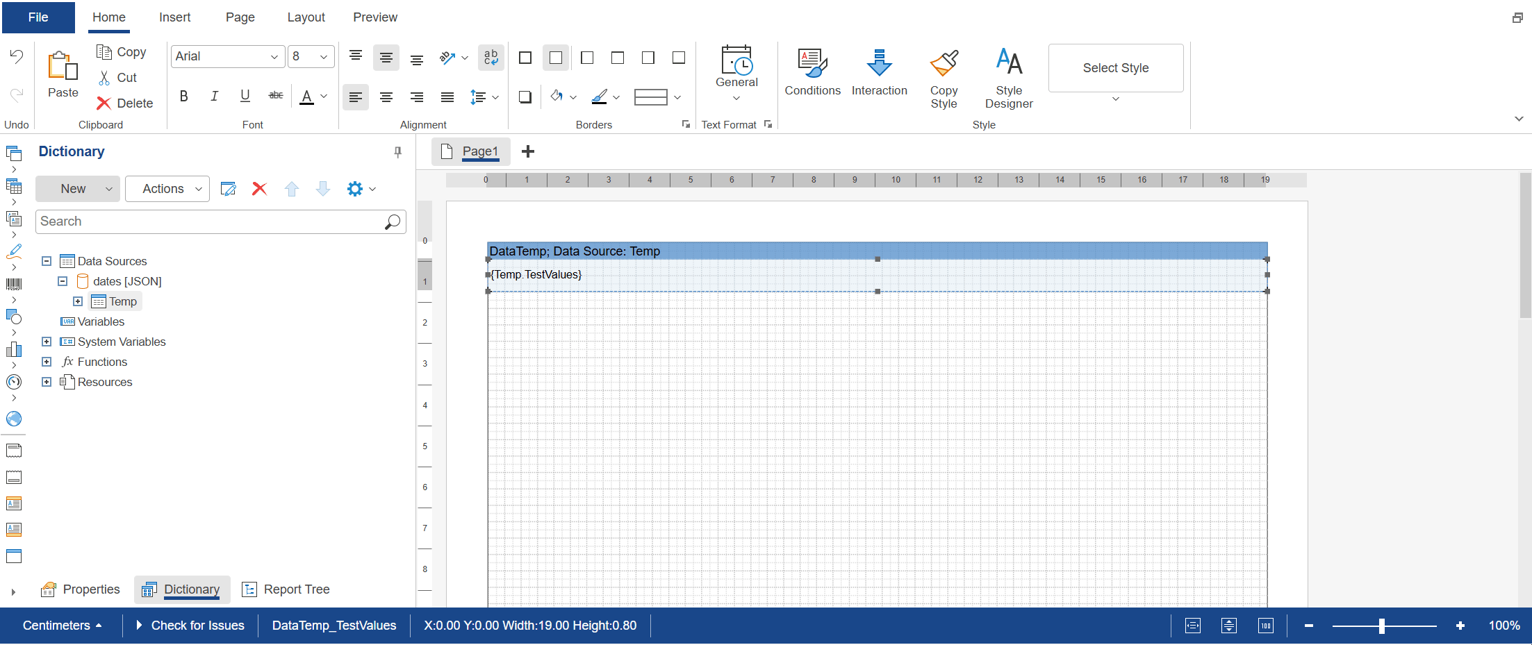Open the Report Tree panel tab
The image size is (1532, 645).
286,589
